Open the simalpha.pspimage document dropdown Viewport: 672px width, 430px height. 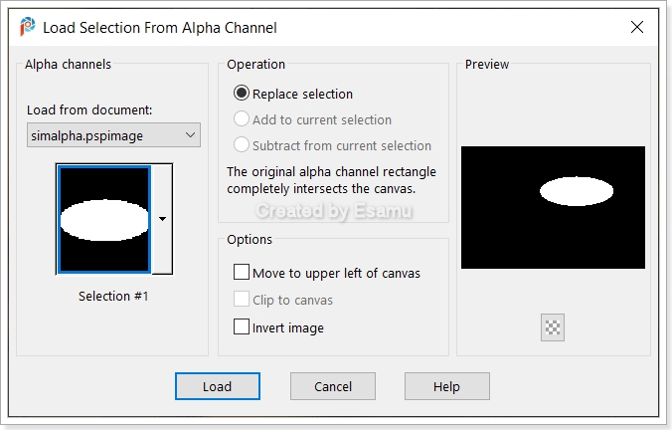coord(113,135)
